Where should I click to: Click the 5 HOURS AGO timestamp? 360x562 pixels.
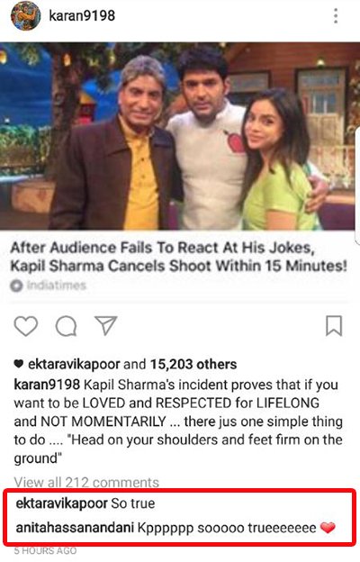pos(46,551)
